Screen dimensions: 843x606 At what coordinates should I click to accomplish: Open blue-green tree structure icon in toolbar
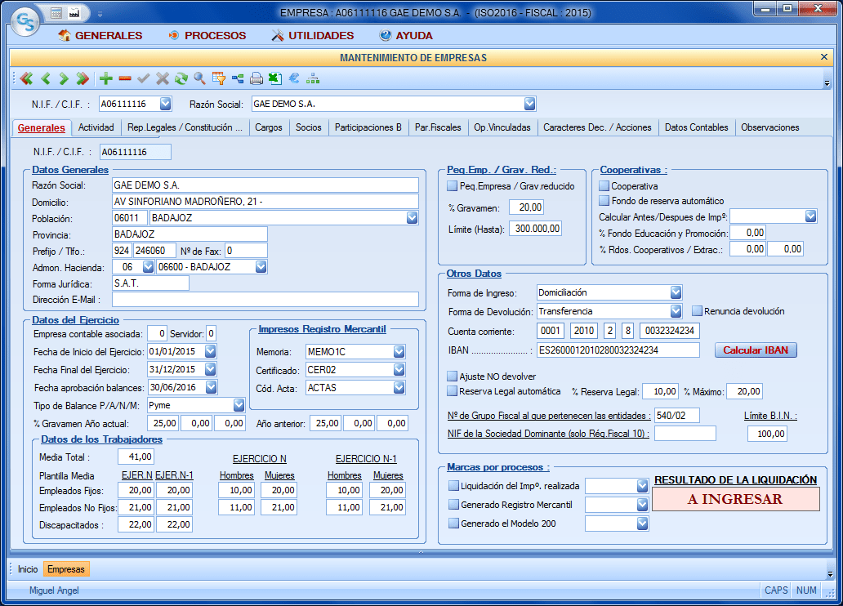[x=238, y=78]
